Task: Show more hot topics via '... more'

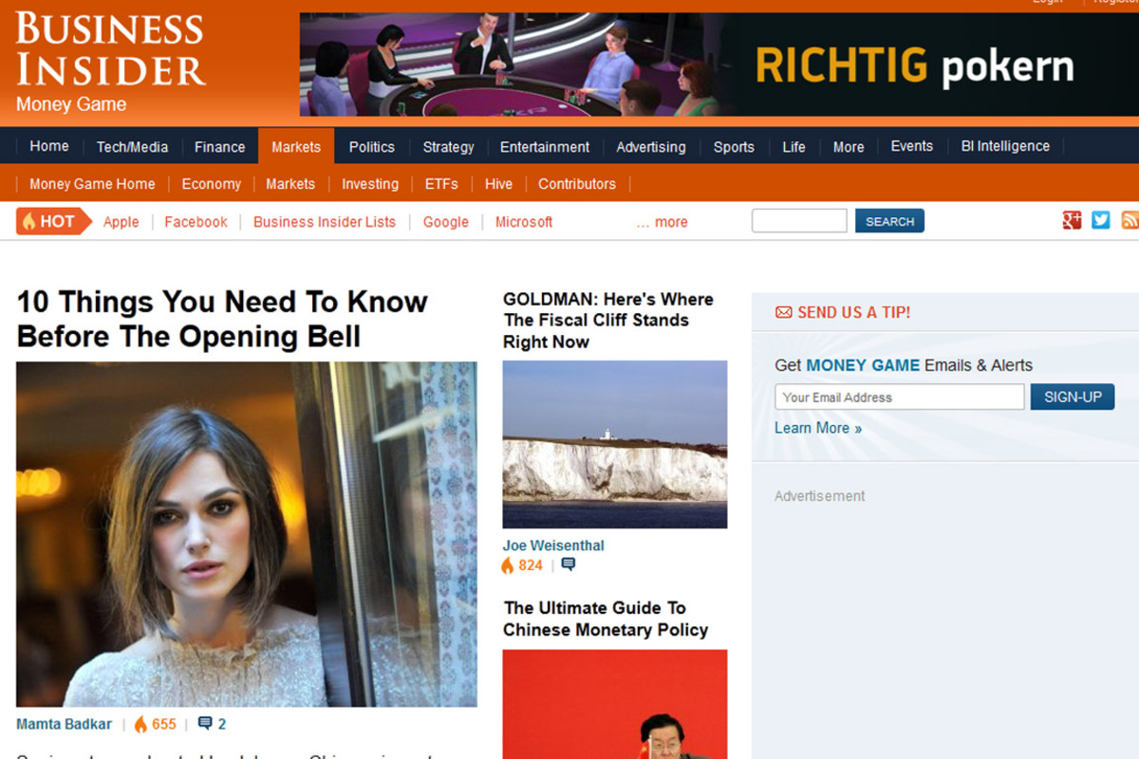Action: (x=662, y=222)
